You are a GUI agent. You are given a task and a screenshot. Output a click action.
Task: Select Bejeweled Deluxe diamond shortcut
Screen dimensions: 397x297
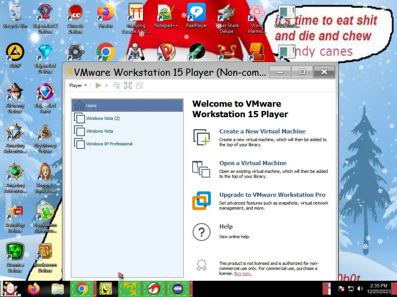point(45,58)
